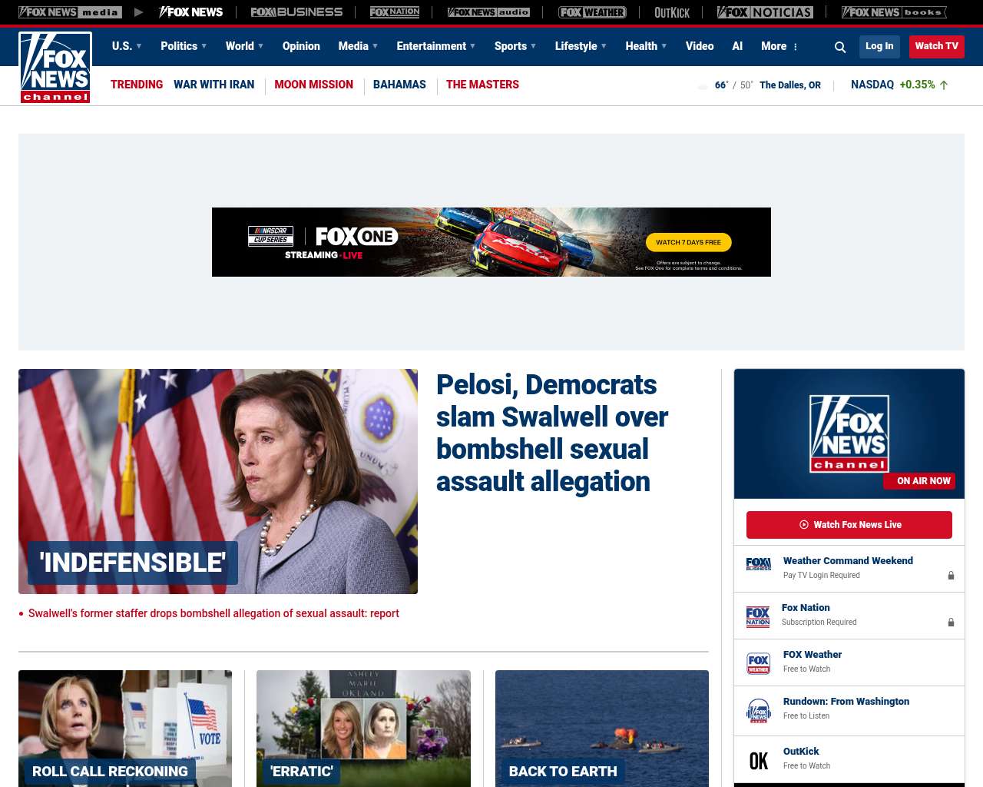The width and height of the screenshot is (983, 787).
Task: Open the Fox Business network logo
Action: pyautogui.click(x=296, y=12)
